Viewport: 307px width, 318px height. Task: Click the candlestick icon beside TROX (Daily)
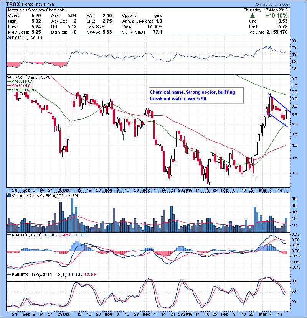9,77
